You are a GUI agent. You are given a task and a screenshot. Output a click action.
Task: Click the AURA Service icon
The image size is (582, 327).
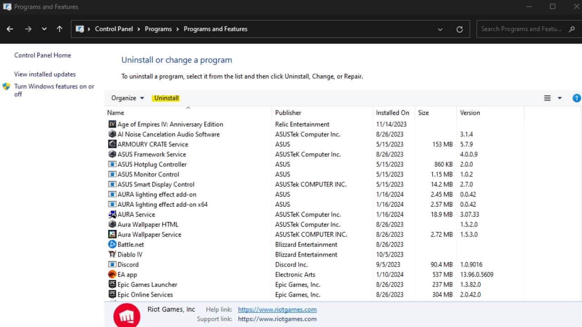pos(112,214)
